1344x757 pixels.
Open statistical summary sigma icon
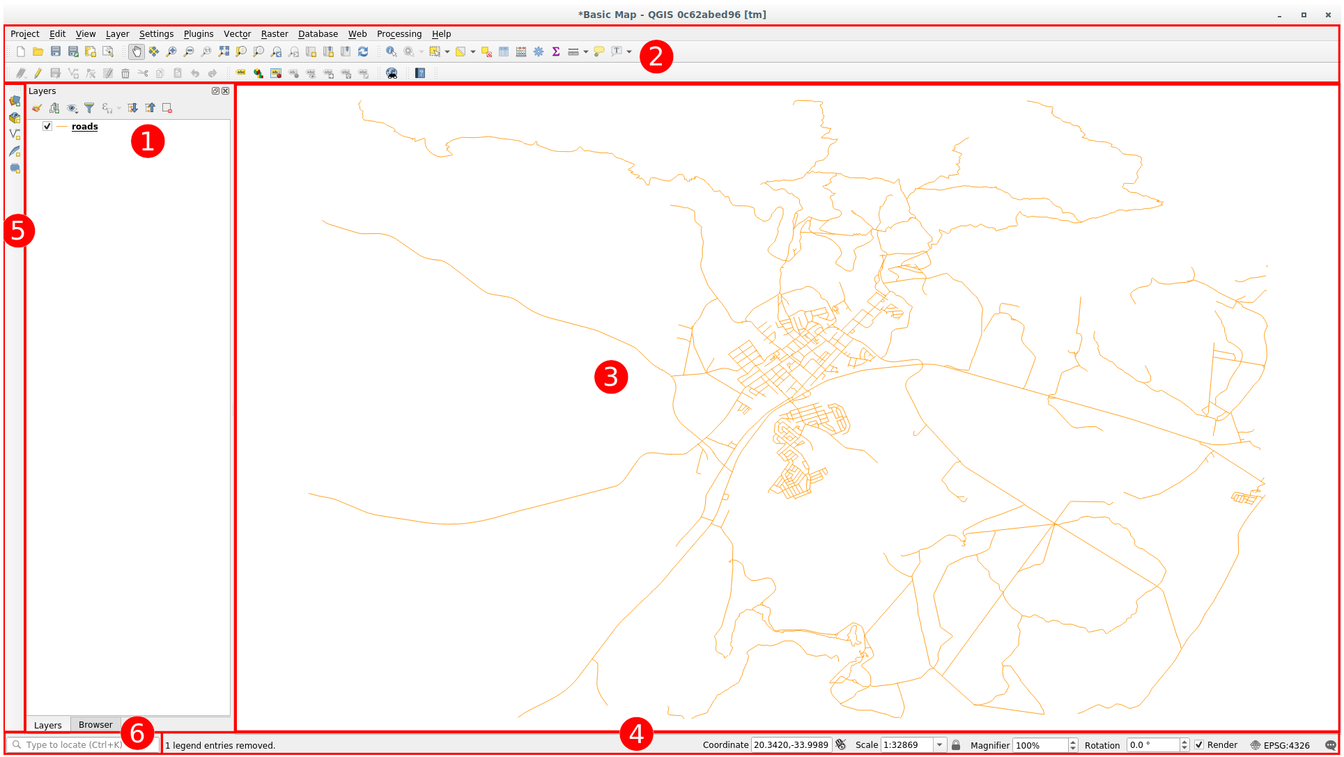coord(556,52)
